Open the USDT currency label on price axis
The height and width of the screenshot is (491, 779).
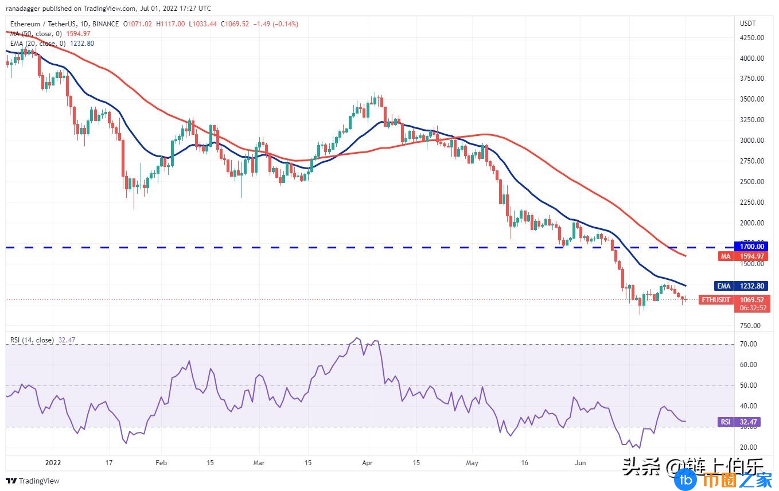pyautogui.click(x=749, y=24)
